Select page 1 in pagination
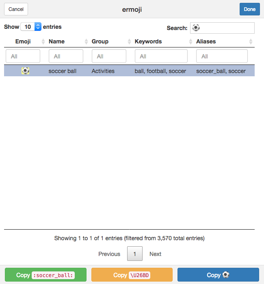Image resolution: width=264 pixels, height=284 pixels. point(135,254)
